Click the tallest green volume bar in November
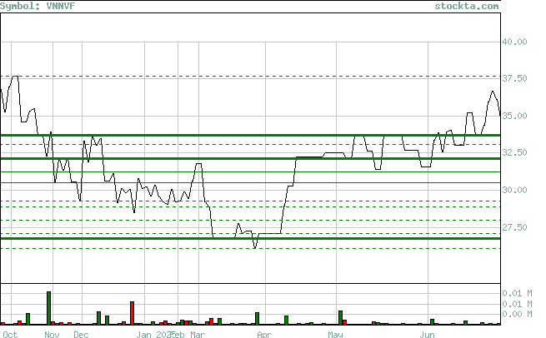 click(48, 308)
